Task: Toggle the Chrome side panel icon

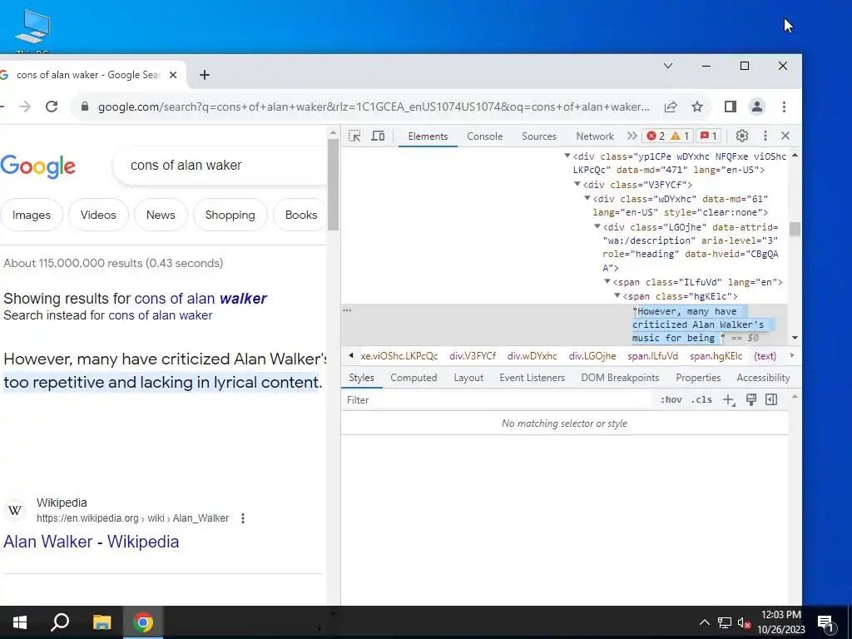Action: [731, 106]
